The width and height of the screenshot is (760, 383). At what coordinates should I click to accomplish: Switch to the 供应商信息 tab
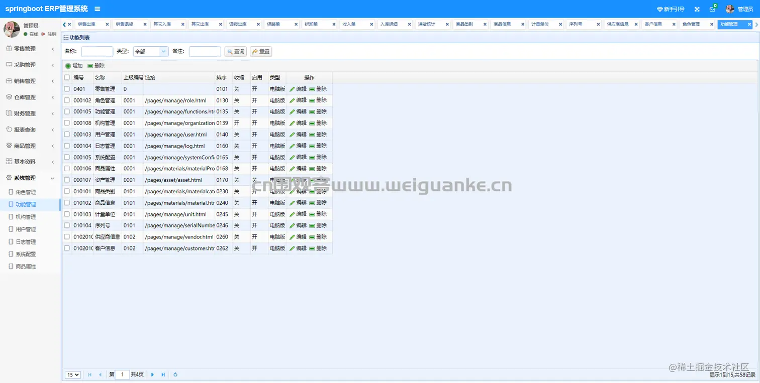pos(618,24)
